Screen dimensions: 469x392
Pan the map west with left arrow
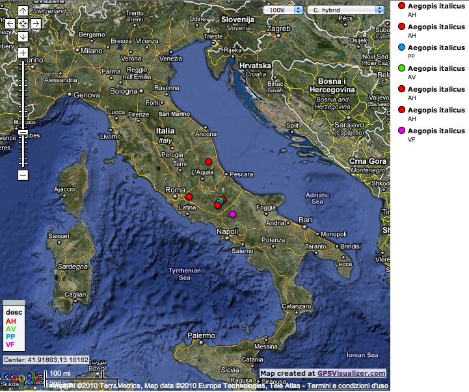click(x=10, y=23)
